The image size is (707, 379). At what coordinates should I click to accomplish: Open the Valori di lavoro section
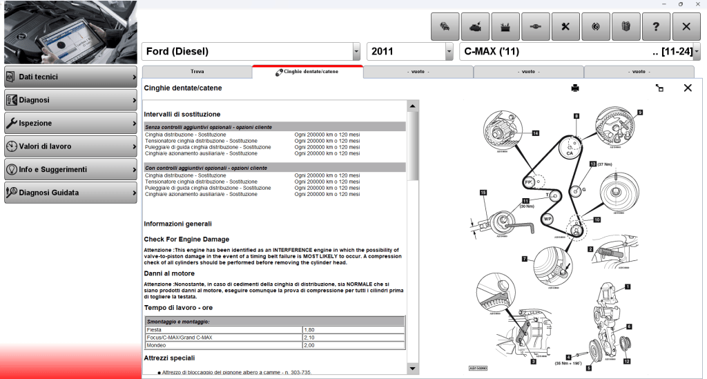click(70, 146)
